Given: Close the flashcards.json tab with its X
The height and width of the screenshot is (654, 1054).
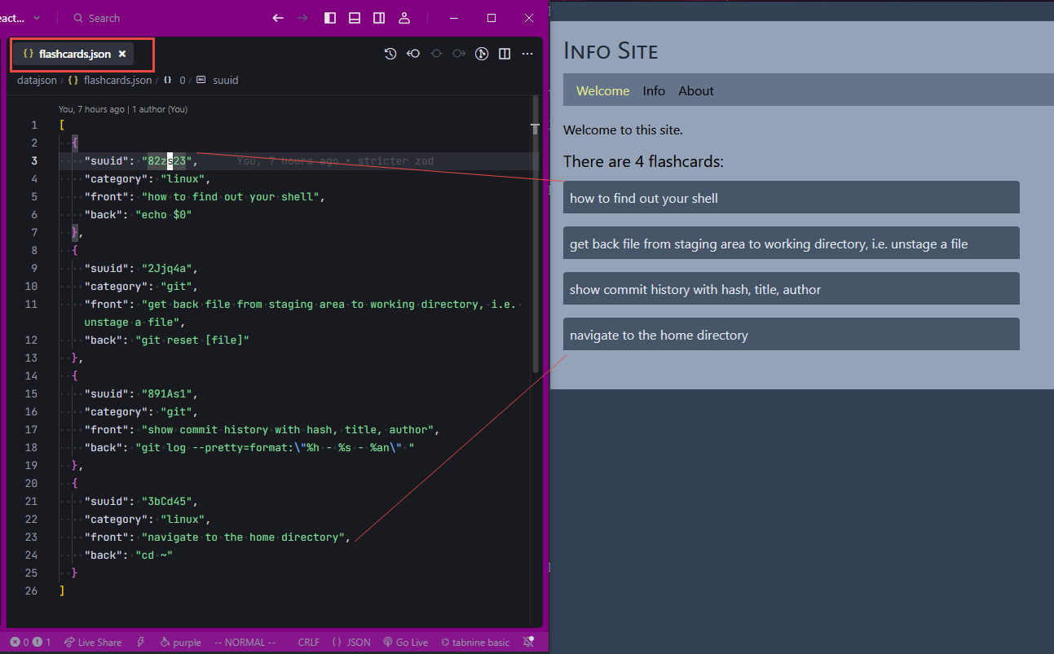Looking at the screenshot, I should pyautogui.click(x=122, y=54).
